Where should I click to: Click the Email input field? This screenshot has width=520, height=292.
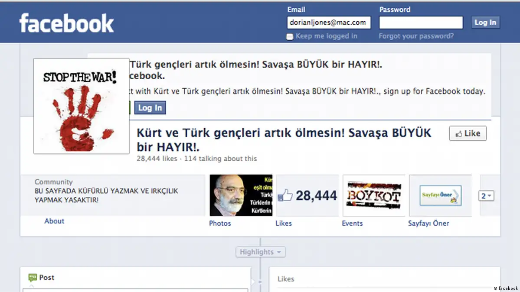click(x=329, y=23)
